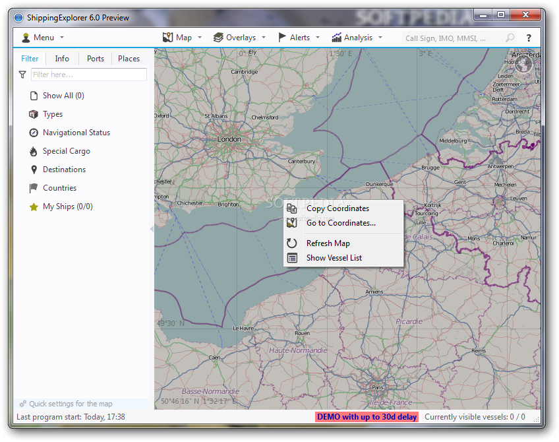Collapse the side panel with the arrow handle
Image resolution: width=559 pixels, height=442 pixels.
[152, 229]
